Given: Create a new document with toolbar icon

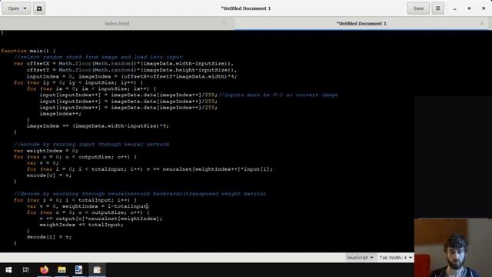Looking at the screenshot, I should (39, 8).
